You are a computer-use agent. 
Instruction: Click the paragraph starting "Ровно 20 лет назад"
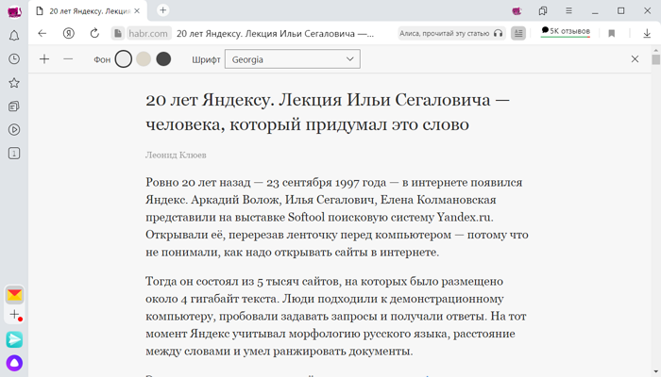337,217
